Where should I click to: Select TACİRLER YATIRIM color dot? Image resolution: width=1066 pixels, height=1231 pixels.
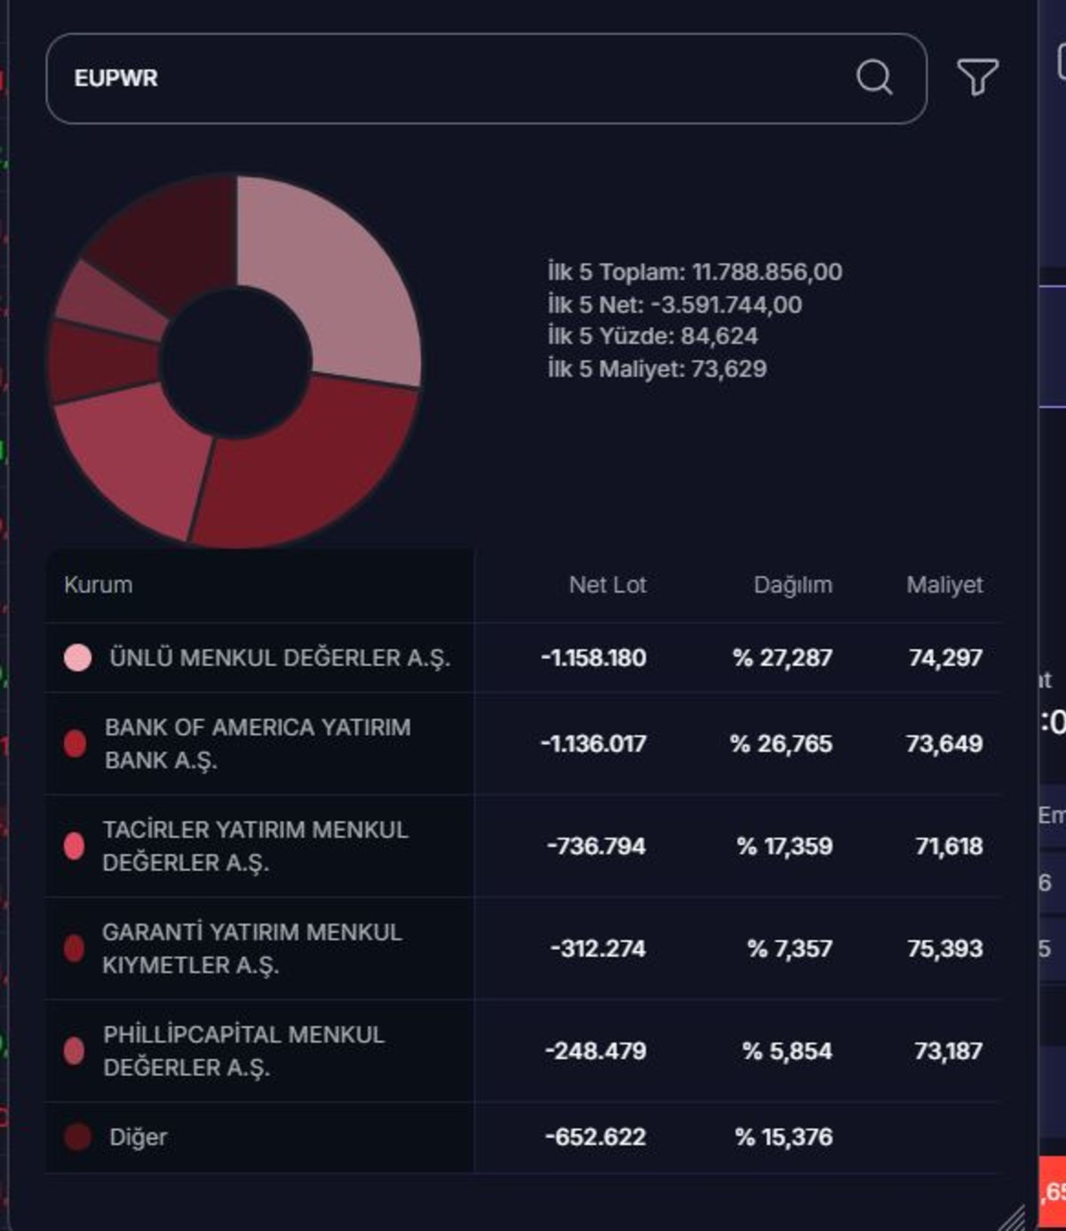[x=75, y=846]
